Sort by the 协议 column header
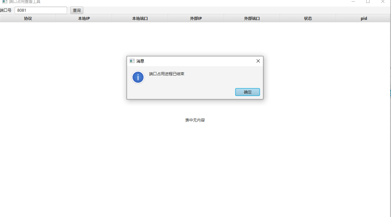The height and width of the screenshot is (217, 391). 28,19
